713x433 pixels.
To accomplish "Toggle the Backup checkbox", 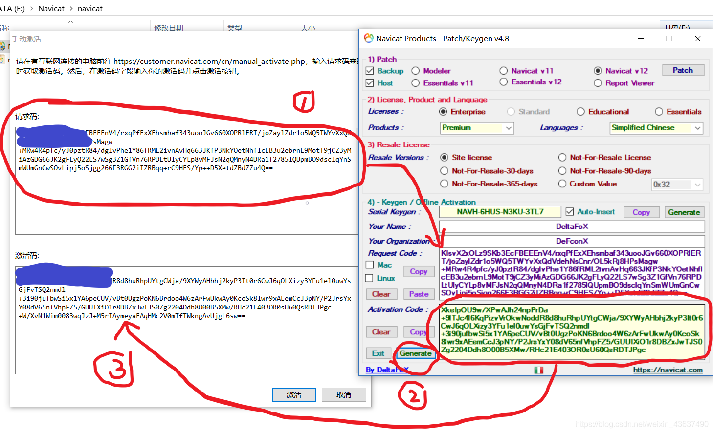I will pos(370,71).
